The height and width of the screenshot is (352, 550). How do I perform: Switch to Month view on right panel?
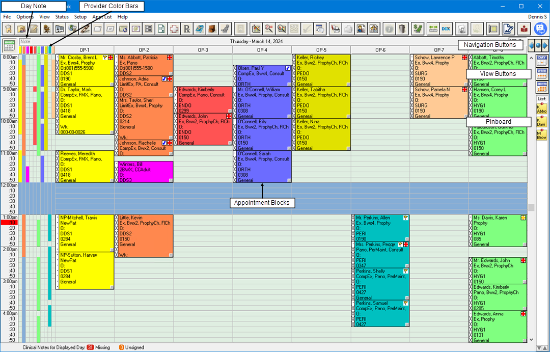(541, 86)
